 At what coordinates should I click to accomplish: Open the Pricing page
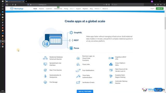tap(66, 9)
